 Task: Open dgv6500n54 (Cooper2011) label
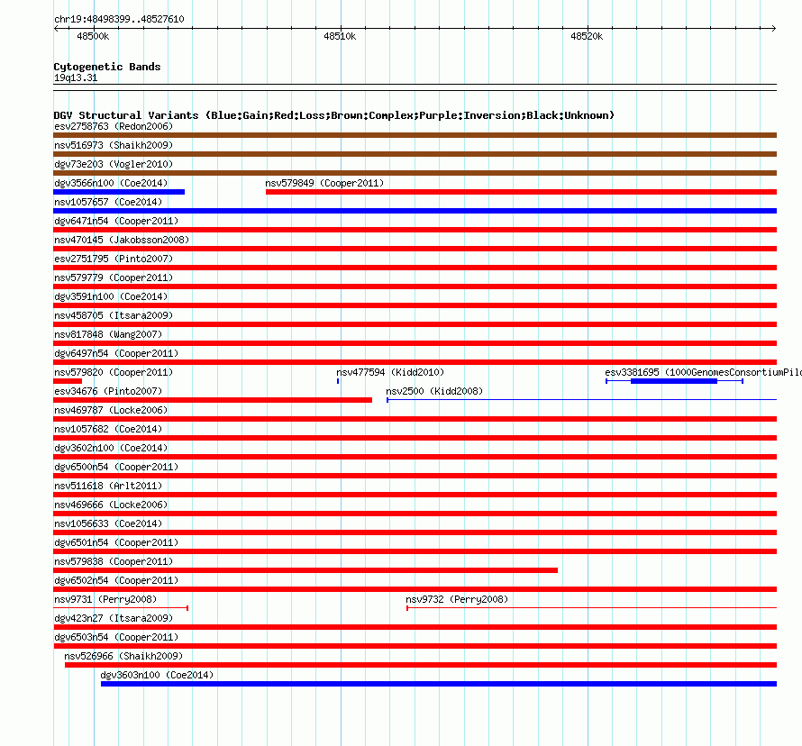[x=116, y=467]
